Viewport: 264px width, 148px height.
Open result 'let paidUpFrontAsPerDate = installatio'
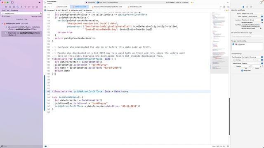[24, 28]
